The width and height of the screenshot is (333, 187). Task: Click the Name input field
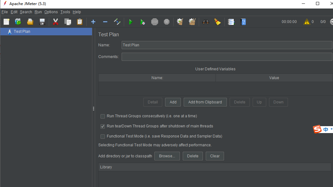point(227,45)
